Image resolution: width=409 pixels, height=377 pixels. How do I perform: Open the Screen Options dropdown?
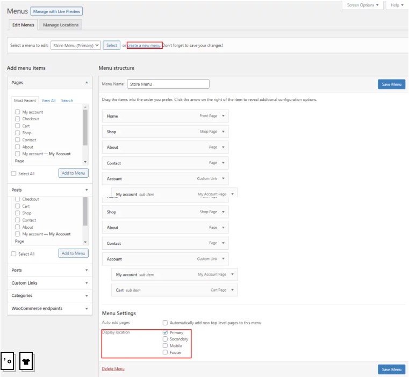point(363,5)
